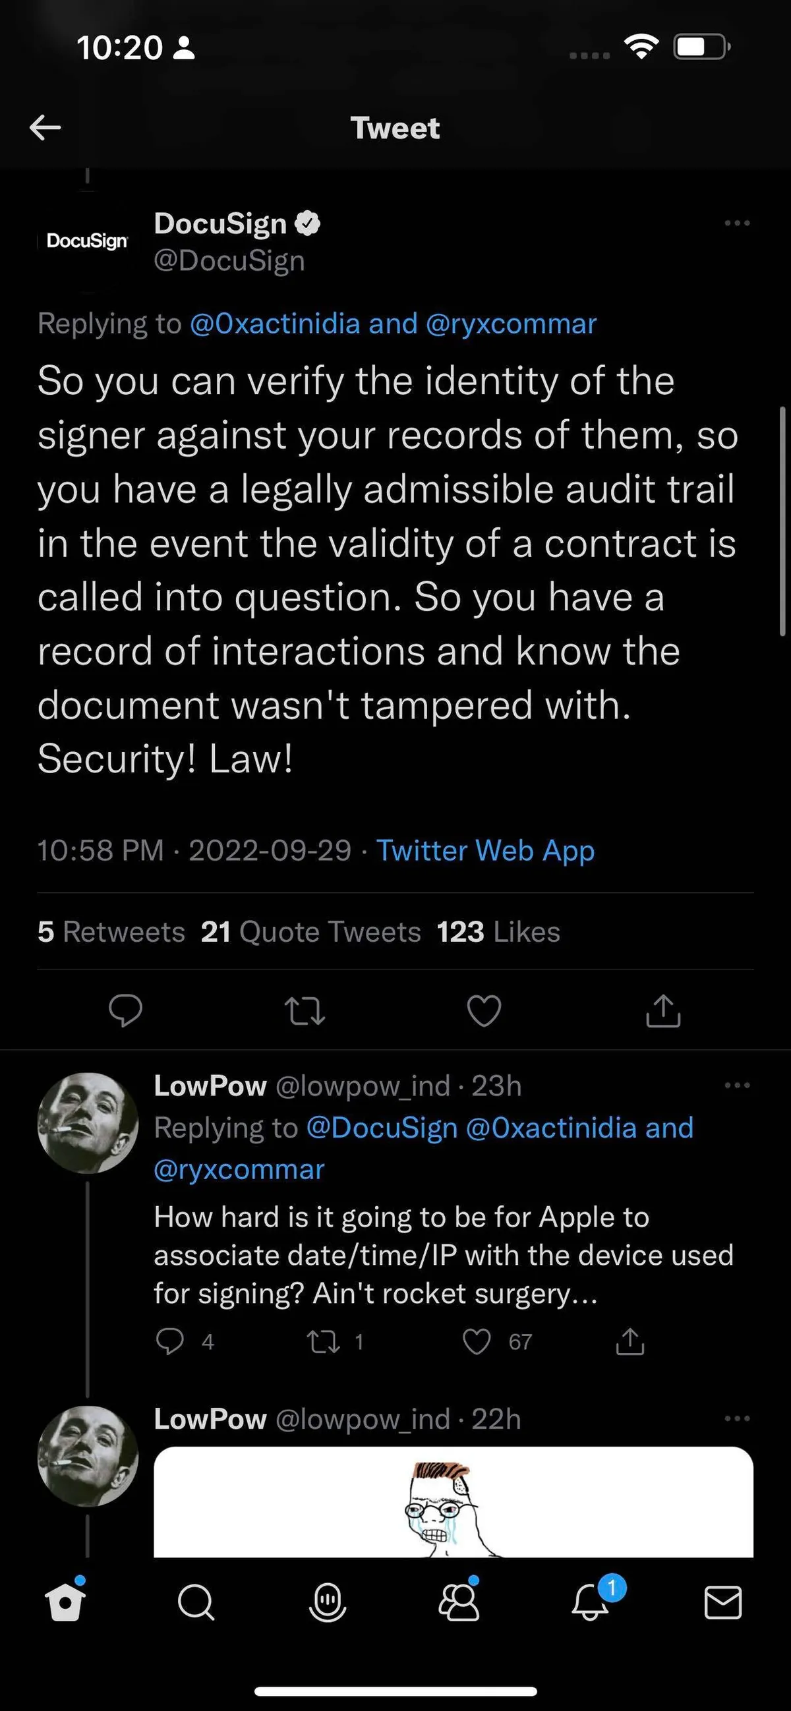Like LowPow's Apple reply
The image size is (791, 1711).
click(477, 1342)
